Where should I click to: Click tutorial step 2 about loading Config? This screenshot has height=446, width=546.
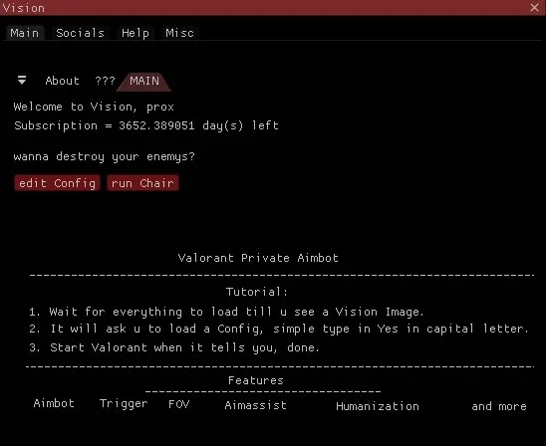(279, 329)
